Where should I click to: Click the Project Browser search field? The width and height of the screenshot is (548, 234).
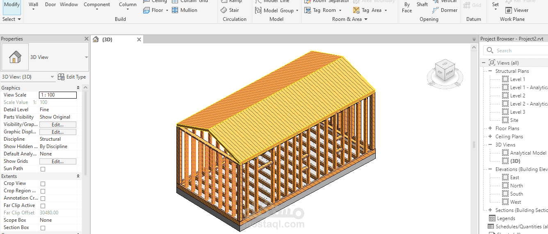516,50
